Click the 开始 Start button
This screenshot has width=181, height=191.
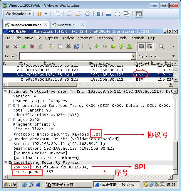[x=10, y=184]
